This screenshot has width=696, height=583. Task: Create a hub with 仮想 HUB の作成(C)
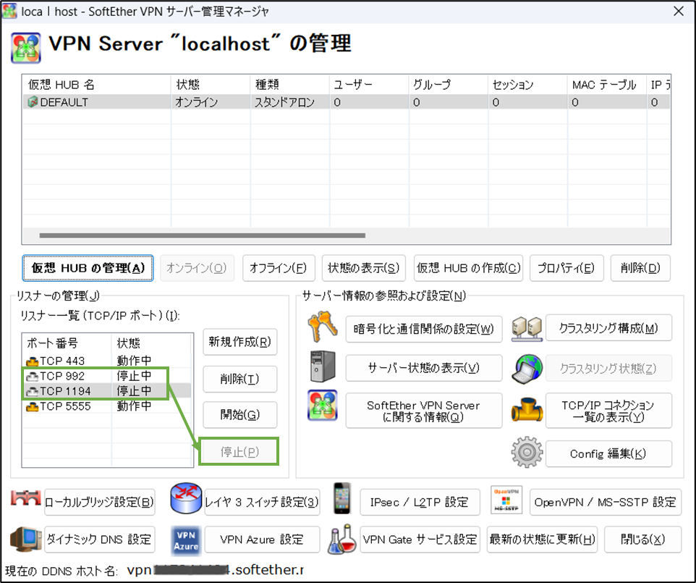tap(468, 268)
